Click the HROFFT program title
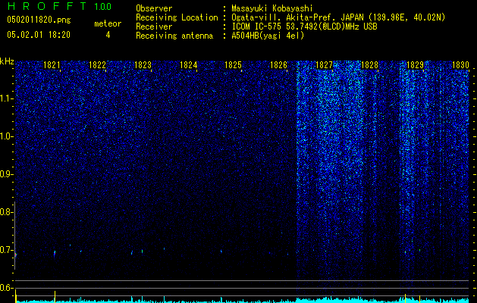 coord(46,6)
